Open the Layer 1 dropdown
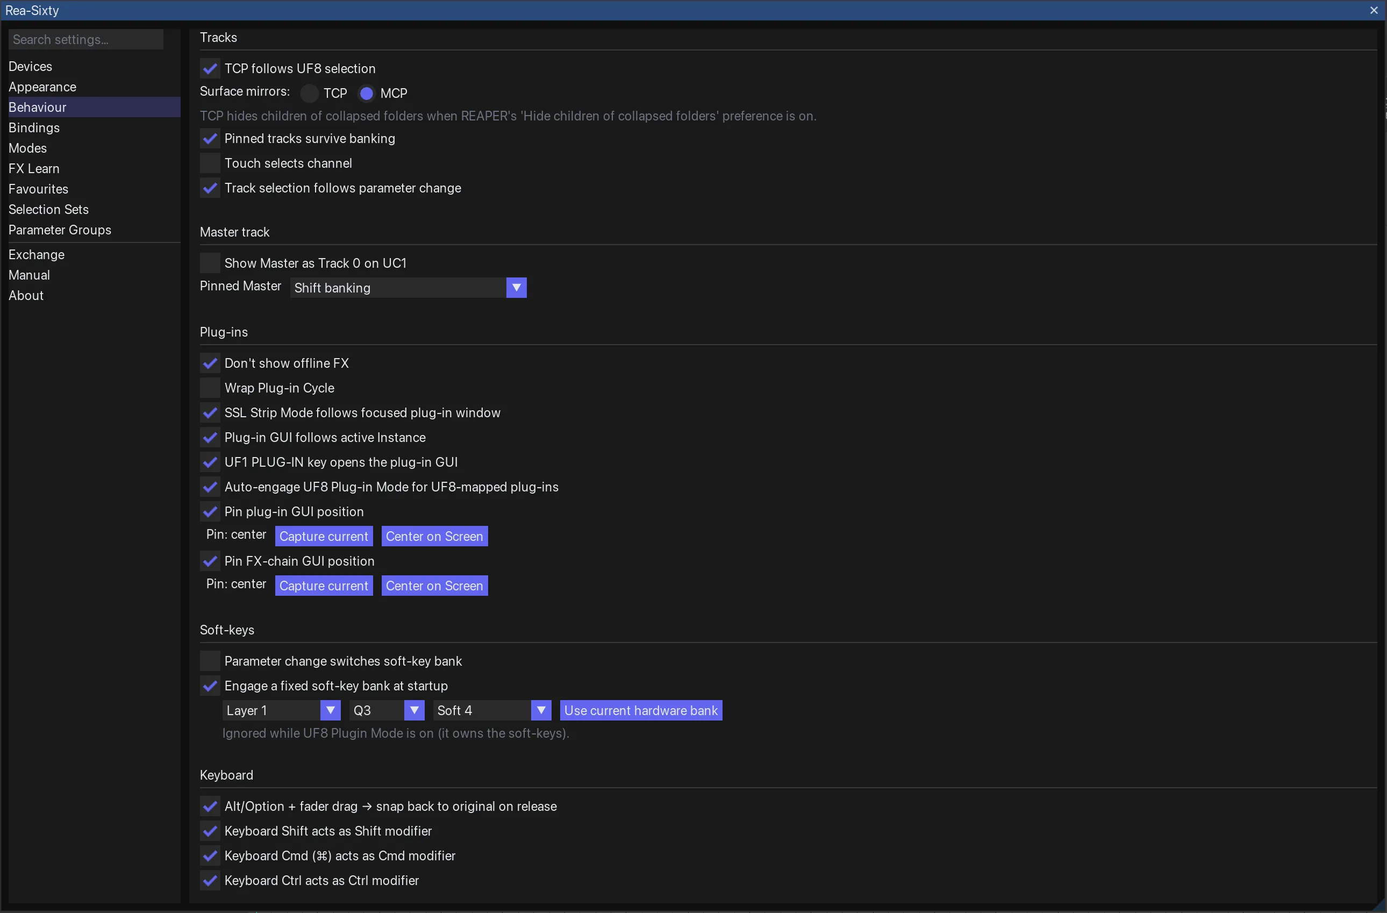Screen dimensions: 1387x913 click(x=281, y=711)
